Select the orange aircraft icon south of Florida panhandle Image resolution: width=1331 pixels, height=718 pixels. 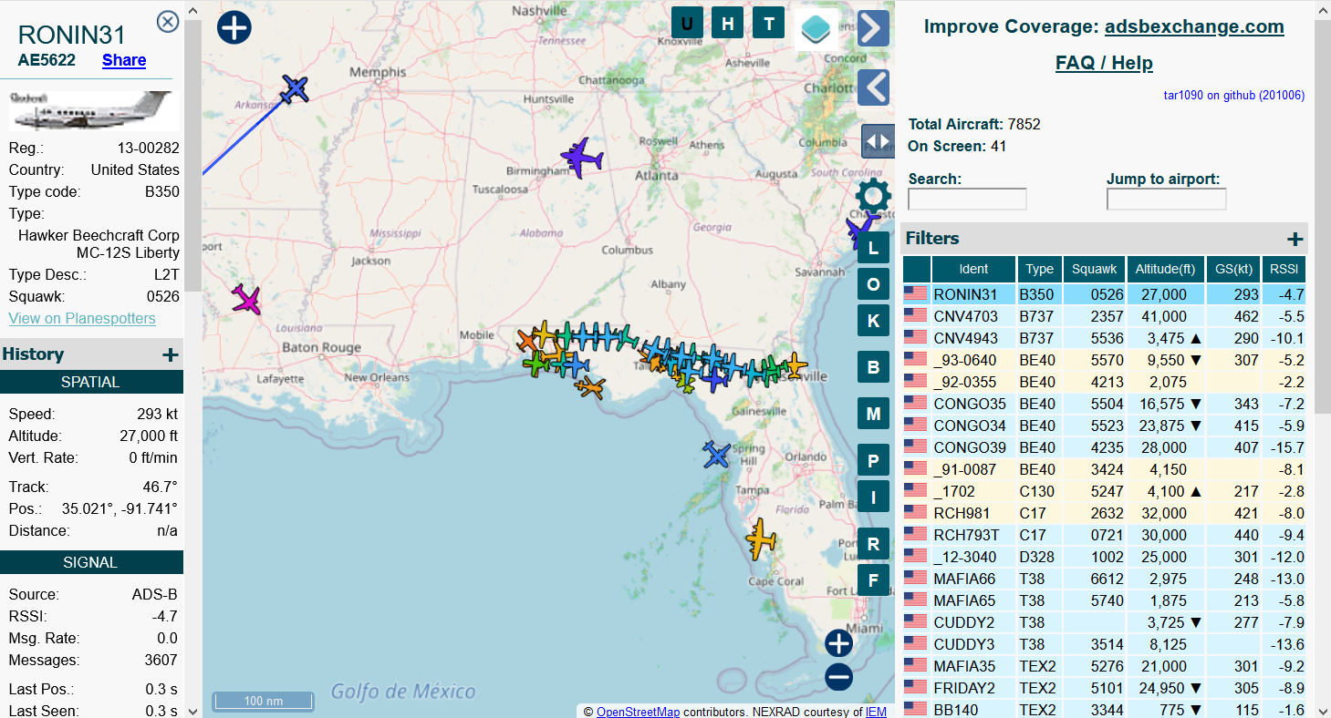[590, 387]
